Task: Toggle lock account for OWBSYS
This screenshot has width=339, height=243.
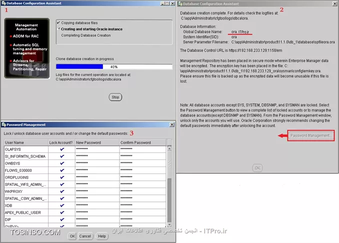Action: pos(62,163)
